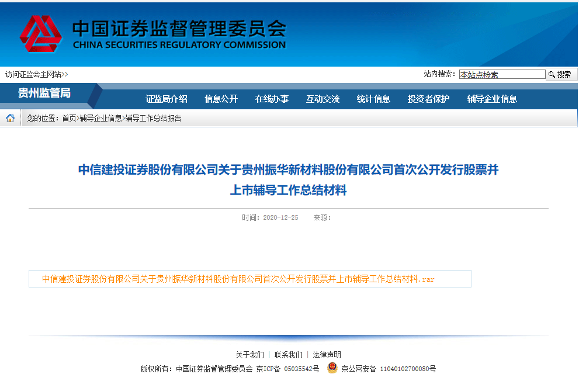Click the home icon in breadcrumb bar
This screenshot has height=374, width=579.
(11, 118)
